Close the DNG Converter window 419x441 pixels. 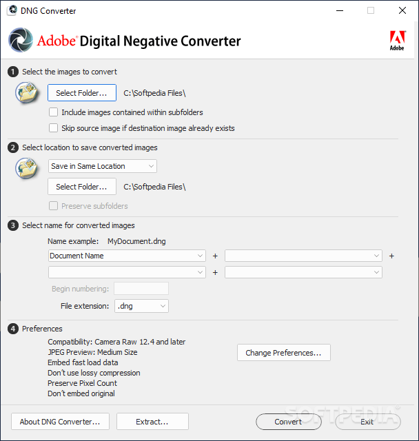[x=402, y=11]
